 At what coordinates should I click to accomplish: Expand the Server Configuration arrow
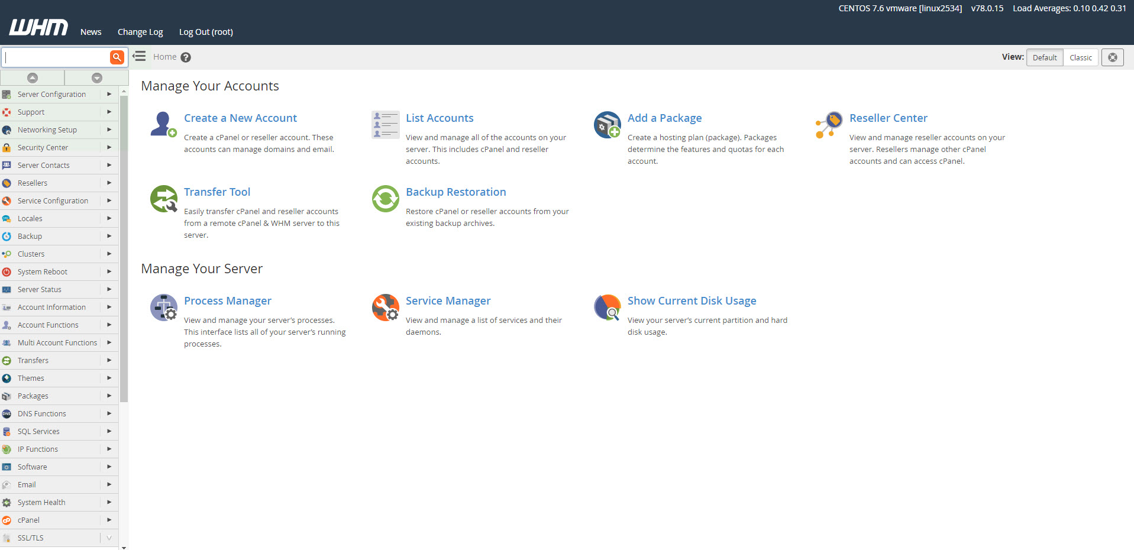(109, 94)
